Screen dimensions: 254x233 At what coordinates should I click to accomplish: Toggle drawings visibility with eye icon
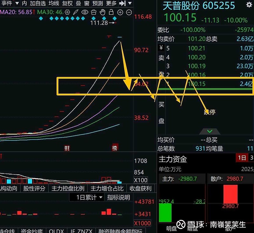(84, 12)
